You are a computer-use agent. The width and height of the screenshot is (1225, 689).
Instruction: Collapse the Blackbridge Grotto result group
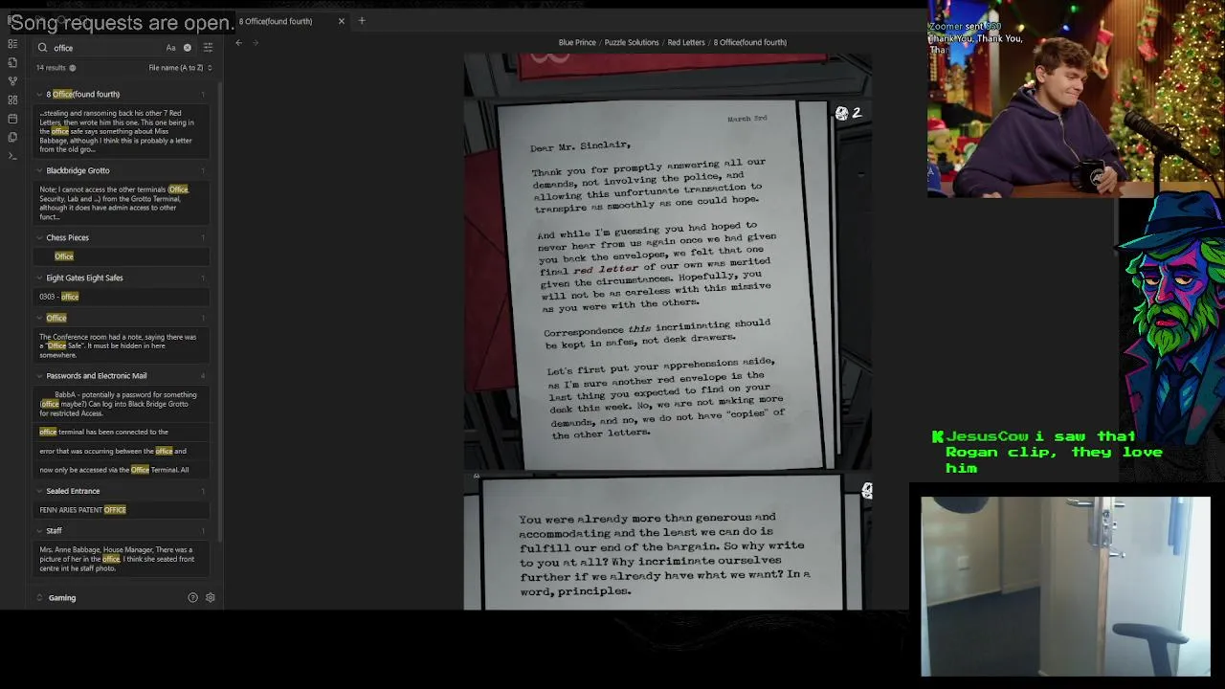pos(40,171)
